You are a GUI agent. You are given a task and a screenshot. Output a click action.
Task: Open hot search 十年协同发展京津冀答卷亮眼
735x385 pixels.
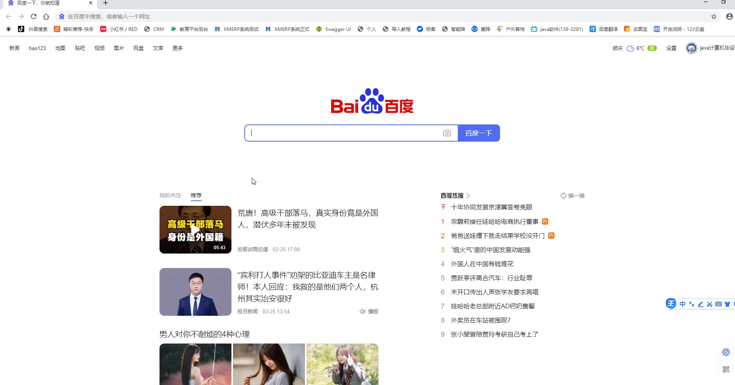point(491,207)
